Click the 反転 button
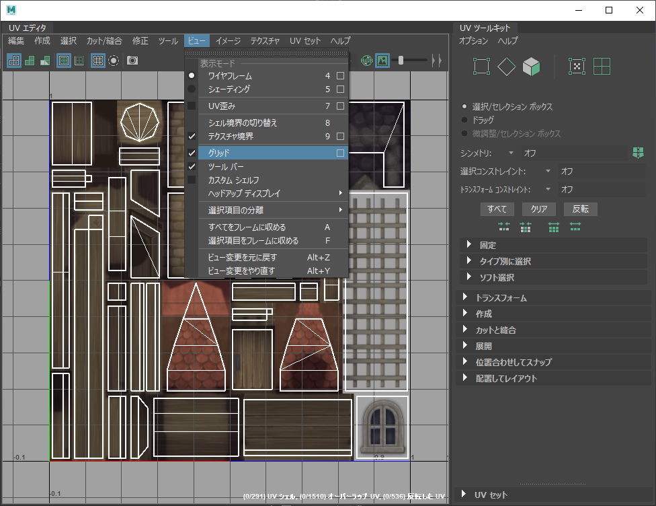This screenshot has height=506, width=656. pos(580,209)
